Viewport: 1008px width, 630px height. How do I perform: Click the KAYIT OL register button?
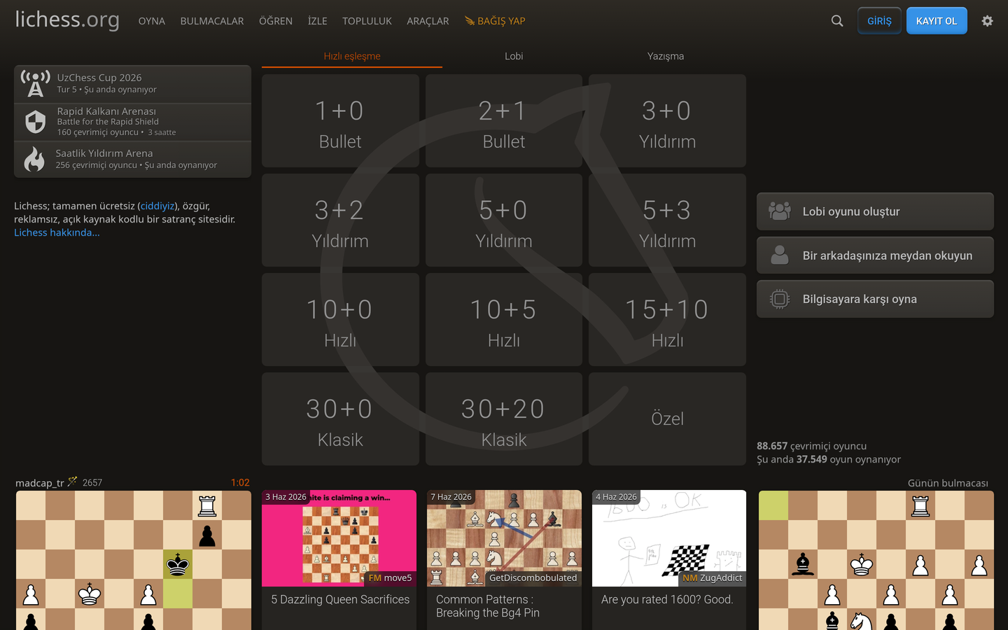[937, 21]
